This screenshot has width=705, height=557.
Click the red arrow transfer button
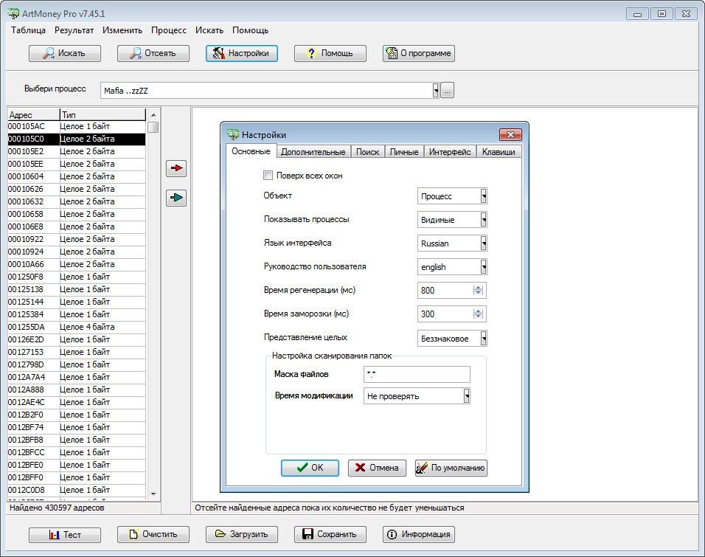(x=176, y=168)
